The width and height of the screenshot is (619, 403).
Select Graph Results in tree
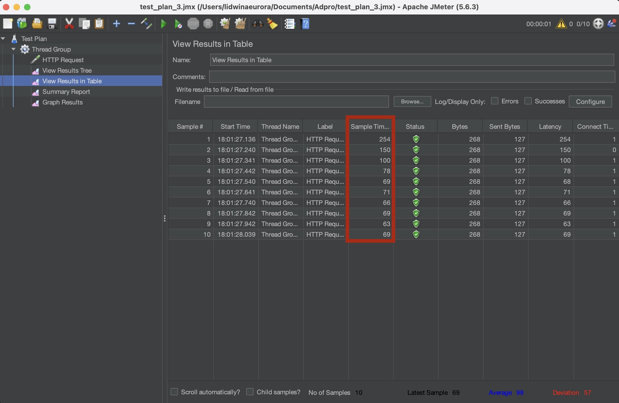(62, 102)
